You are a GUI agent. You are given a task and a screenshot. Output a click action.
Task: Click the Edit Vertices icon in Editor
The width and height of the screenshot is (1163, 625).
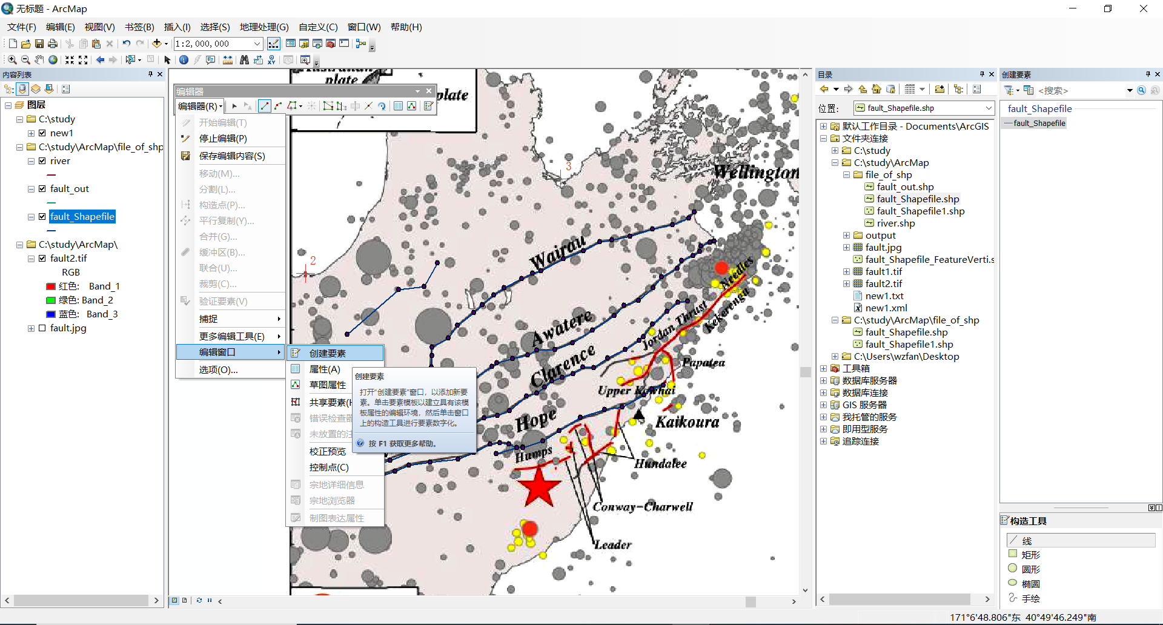click(328, 106)
